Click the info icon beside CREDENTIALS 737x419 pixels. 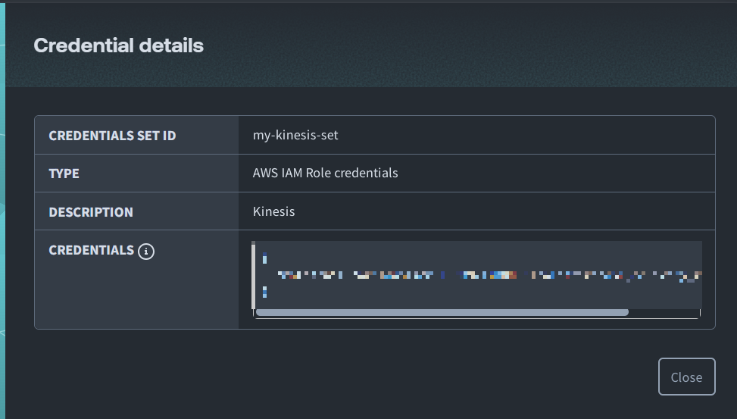146,251
